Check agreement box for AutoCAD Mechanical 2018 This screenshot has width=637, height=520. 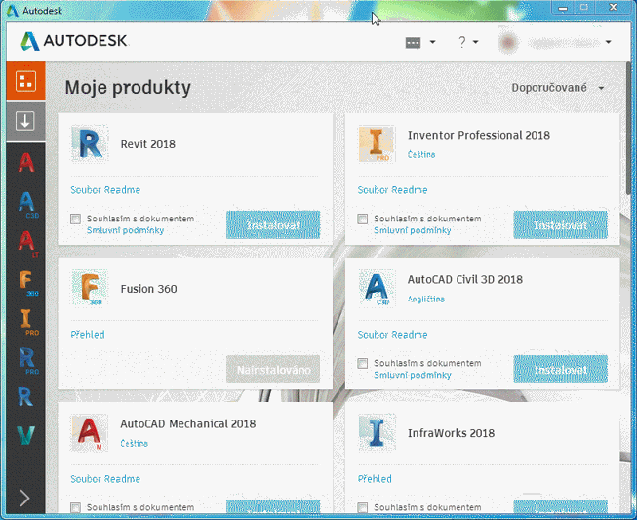[75, 508]
